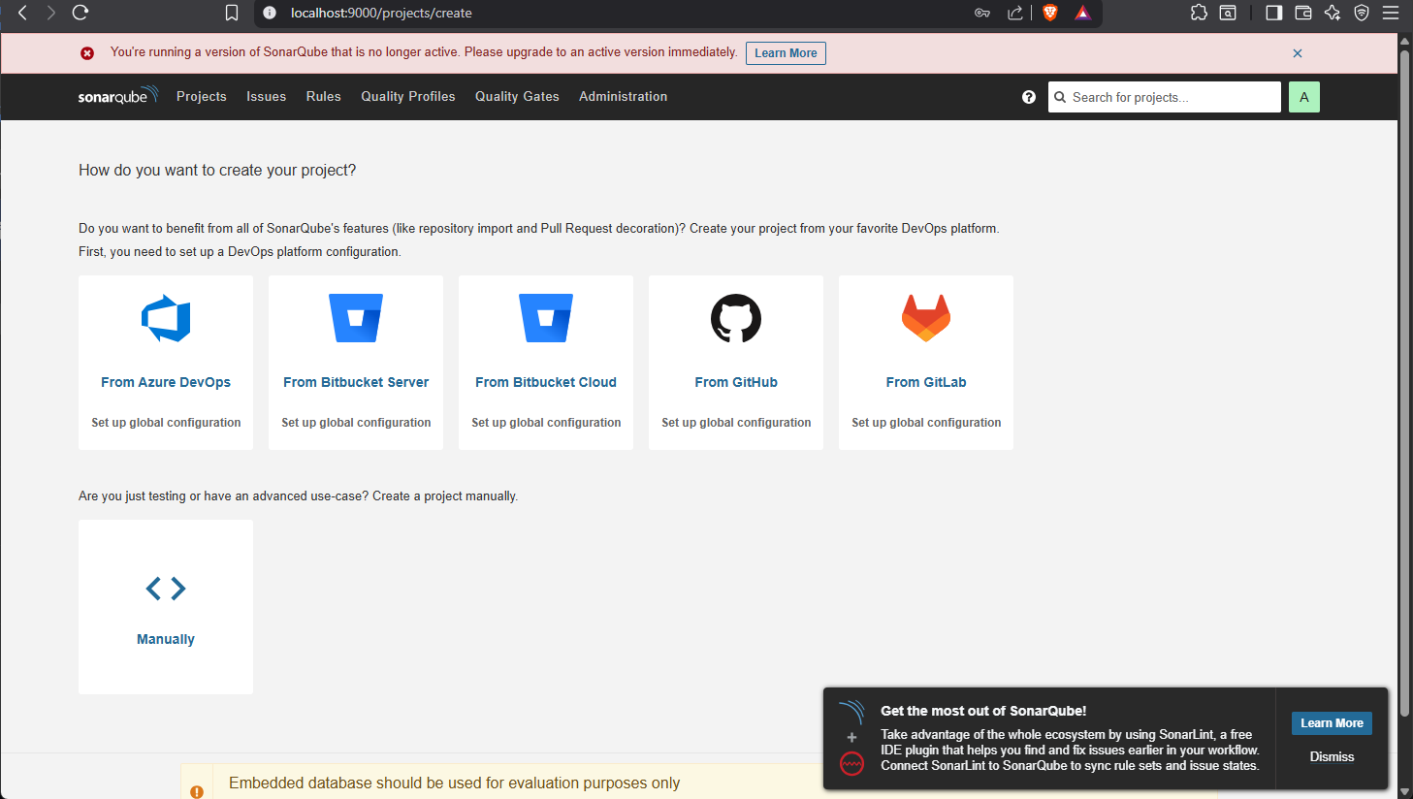
Task: Click the Brave Shields lion icon
Action: [1050, 13]
